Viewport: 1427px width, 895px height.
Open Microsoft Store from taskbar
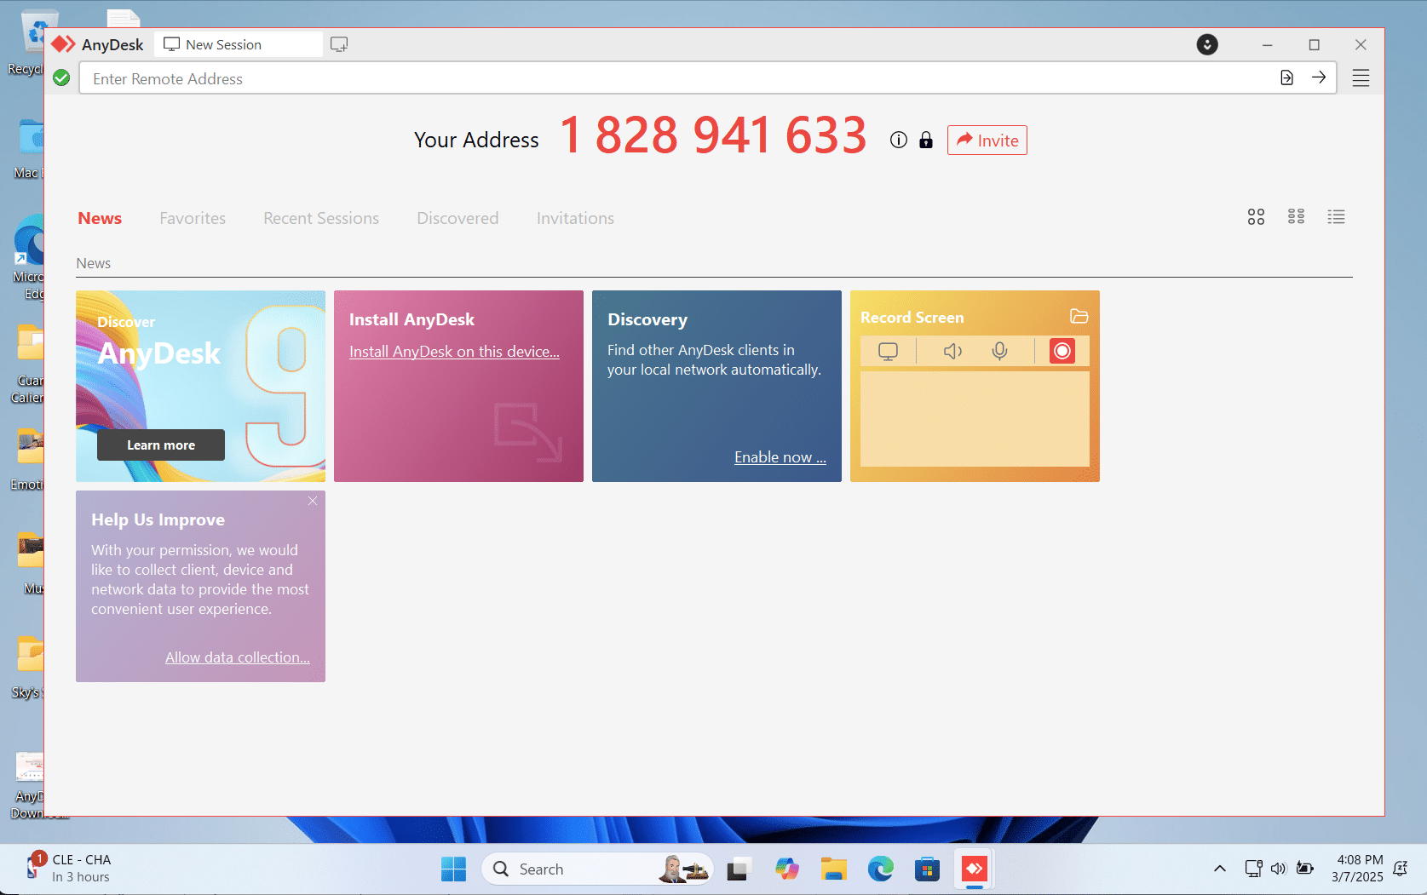pyautogui.click(x=927, y=869)
